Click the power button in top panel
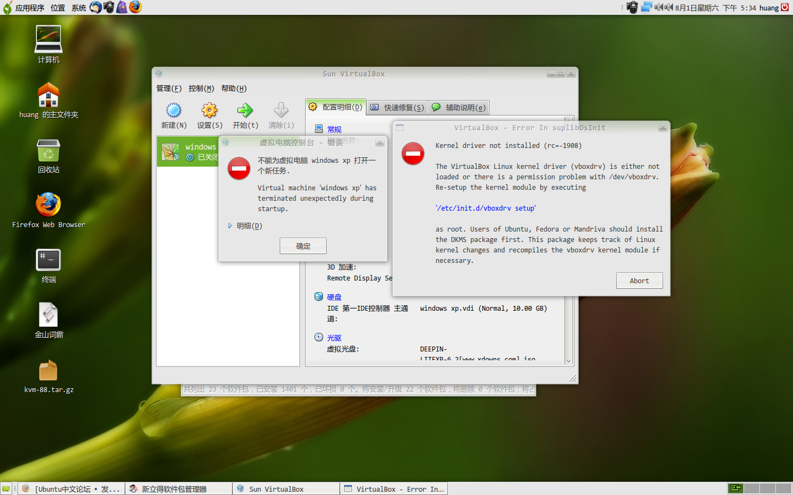The image size is (793, 495). tap(785, 7)
